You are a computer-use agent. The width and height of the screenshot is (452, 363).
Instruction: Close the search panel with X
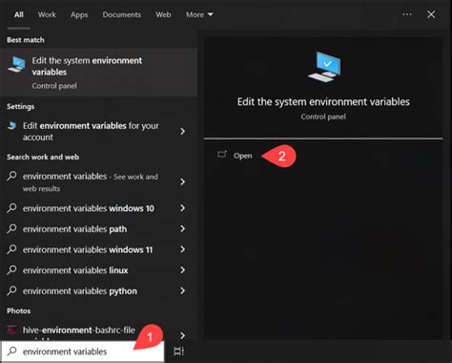tap(431, 14)
